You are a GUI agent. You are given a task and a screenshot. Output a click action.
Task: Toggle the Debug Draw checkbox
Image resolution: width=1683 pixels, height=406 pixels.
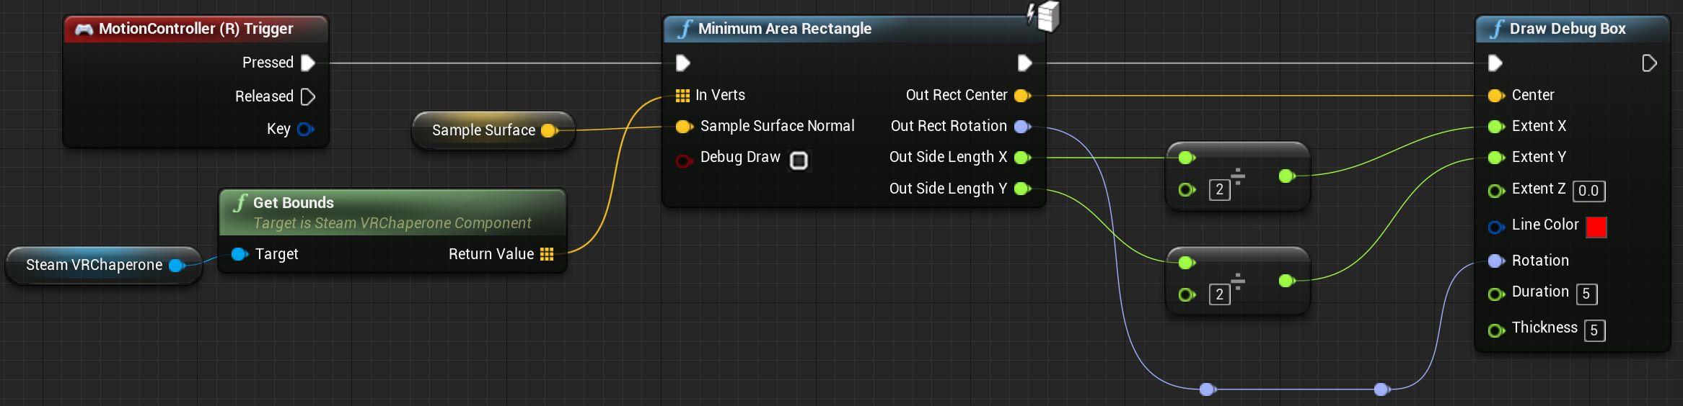799,160
